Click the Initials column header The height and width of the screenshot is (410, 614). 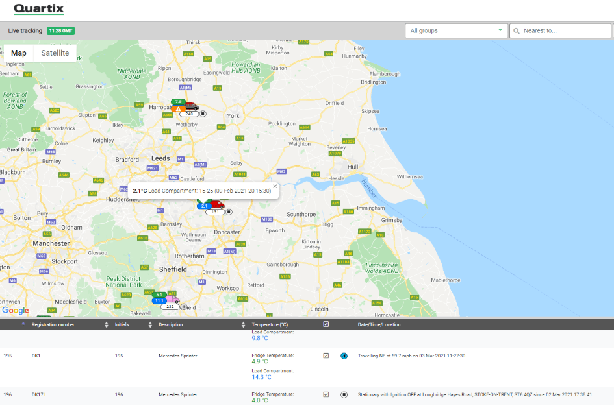tap(122, 325)
